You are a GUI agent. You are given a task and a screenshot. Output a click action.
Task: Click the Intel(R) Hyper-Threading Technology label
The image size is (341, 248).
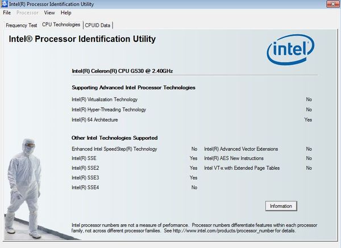109,110
